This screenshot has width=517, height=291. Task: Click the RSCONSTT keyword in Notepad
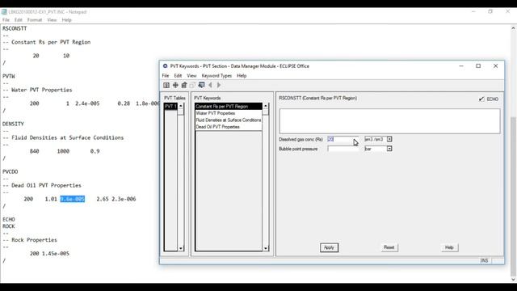(x=15, y=28)
